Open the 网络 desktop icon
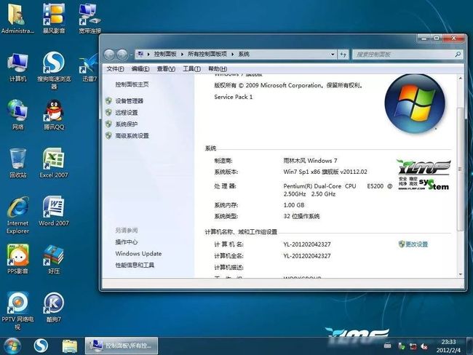Image resolution: width=473 pixels, height=355 pixels. 17,115
